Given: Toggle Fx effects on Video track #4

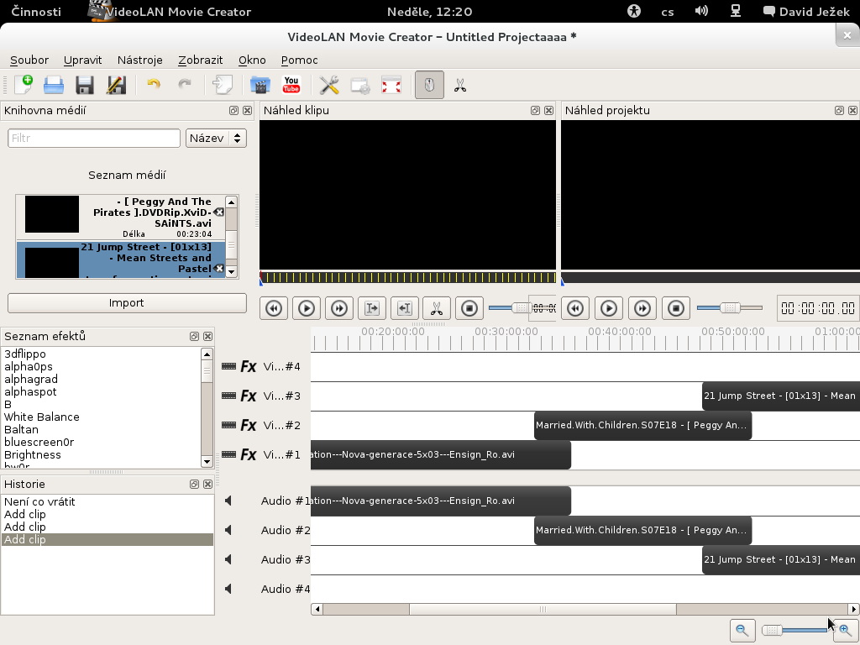Looking at the screenshot, I should 249,366.
